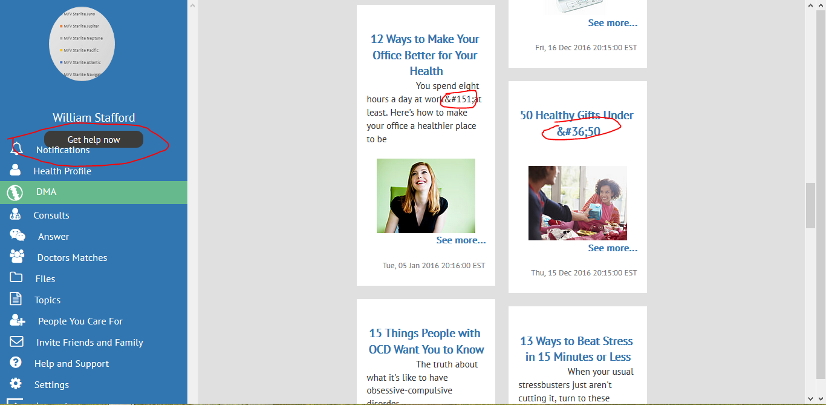Open article 15 Things People with OCD

click(x=426, y=341)
